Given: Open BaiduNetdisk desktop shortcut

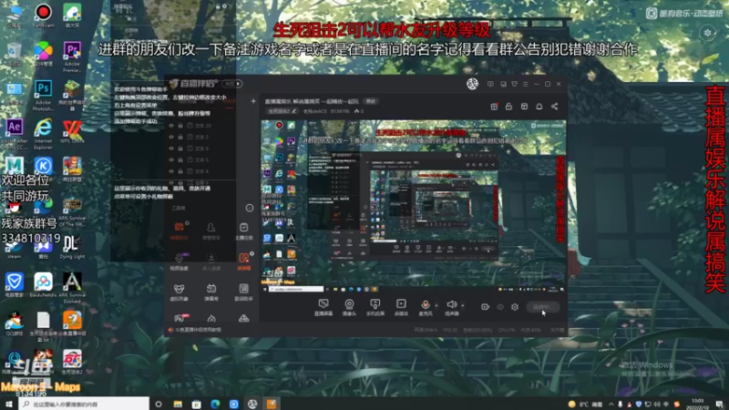Looking at the screenshot, I should tap(43, 285).
